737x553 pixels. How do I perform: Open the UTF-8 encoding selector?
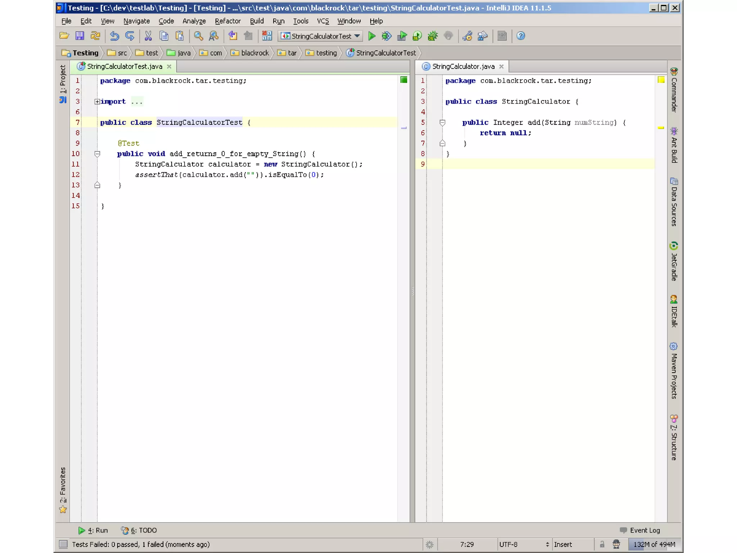point(524,544)
